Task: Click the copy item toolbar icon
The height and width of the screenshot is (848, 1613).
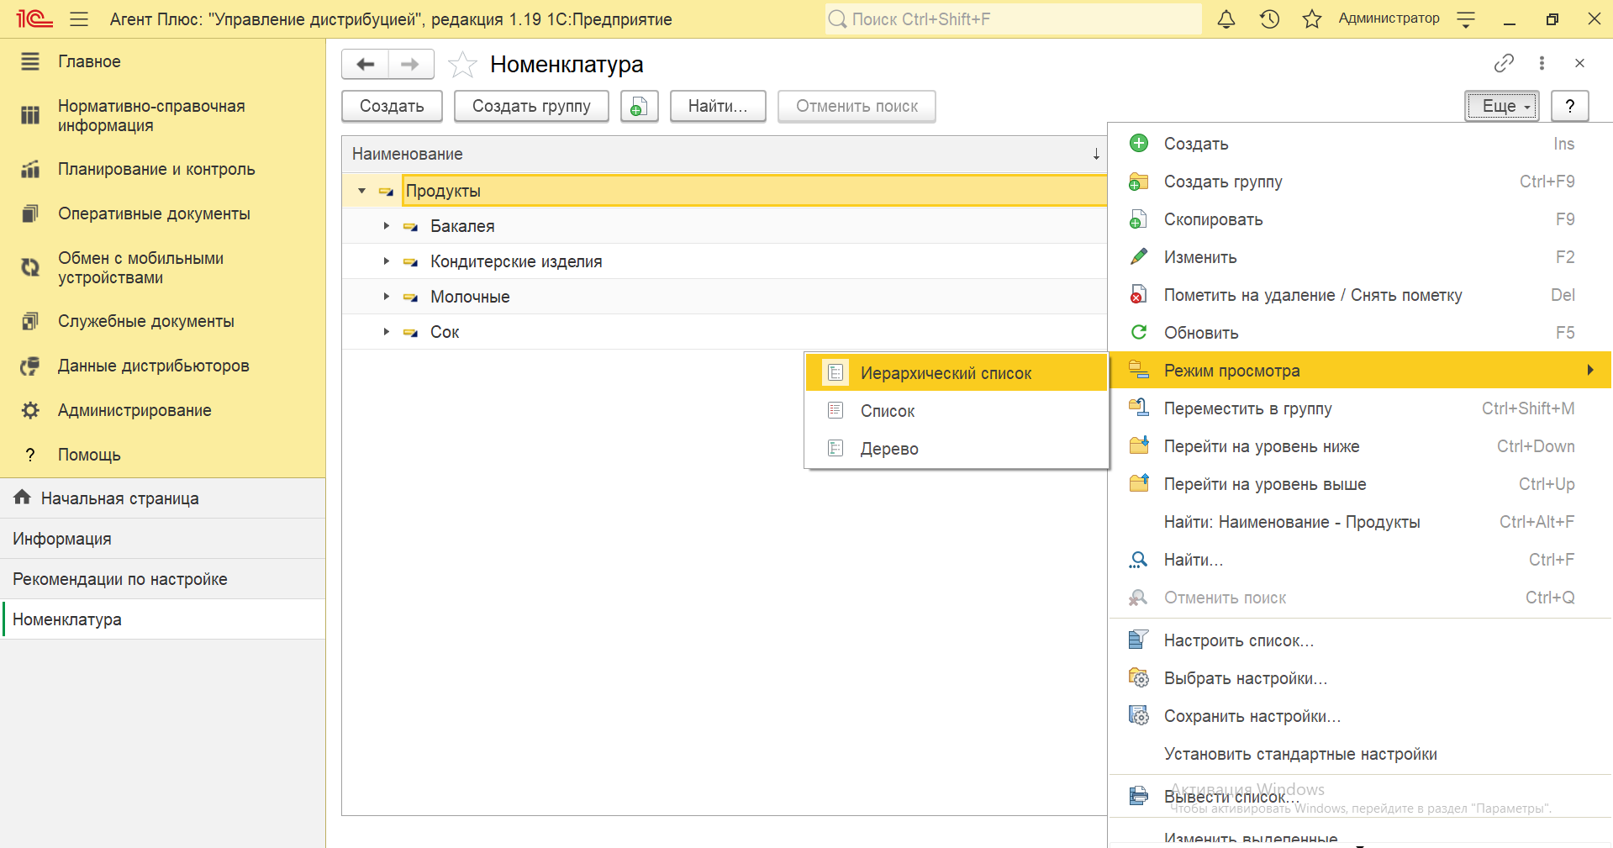Action: [x=640, y=106]
